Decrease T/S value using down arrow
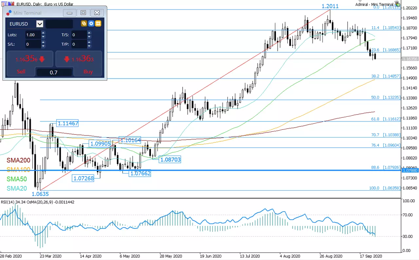This screenshot has width=419, height=260. [89, 37]
